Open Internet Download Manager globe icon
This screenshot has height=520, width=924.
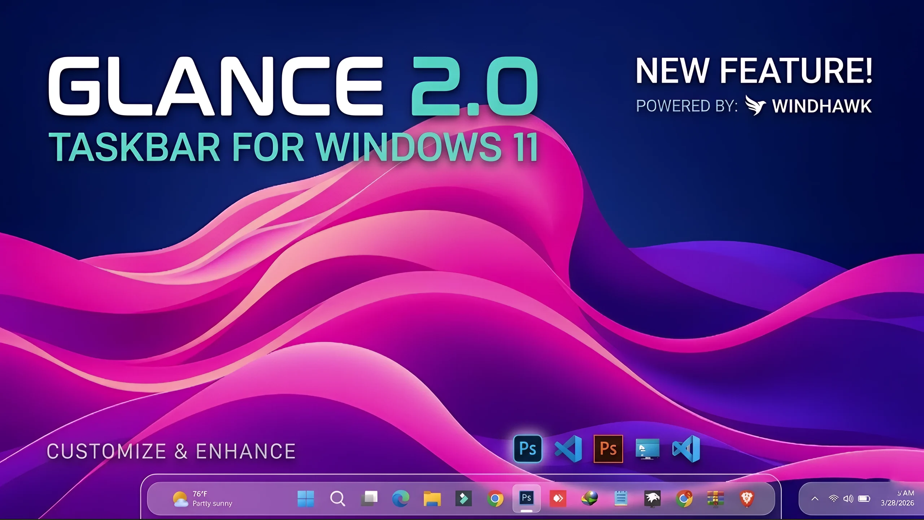[589, 499]
